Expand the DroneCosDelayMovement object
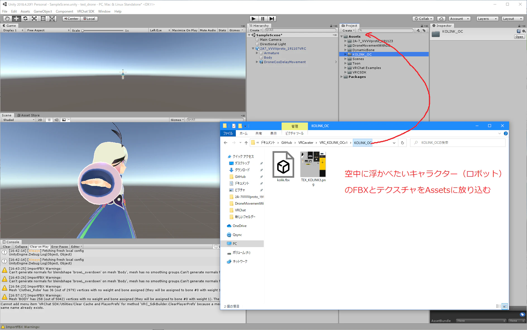The width and height of the screenshot is (527, 330). [257, 62]
